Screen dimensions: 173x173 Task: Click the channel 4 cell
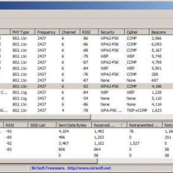pos(62,111)
